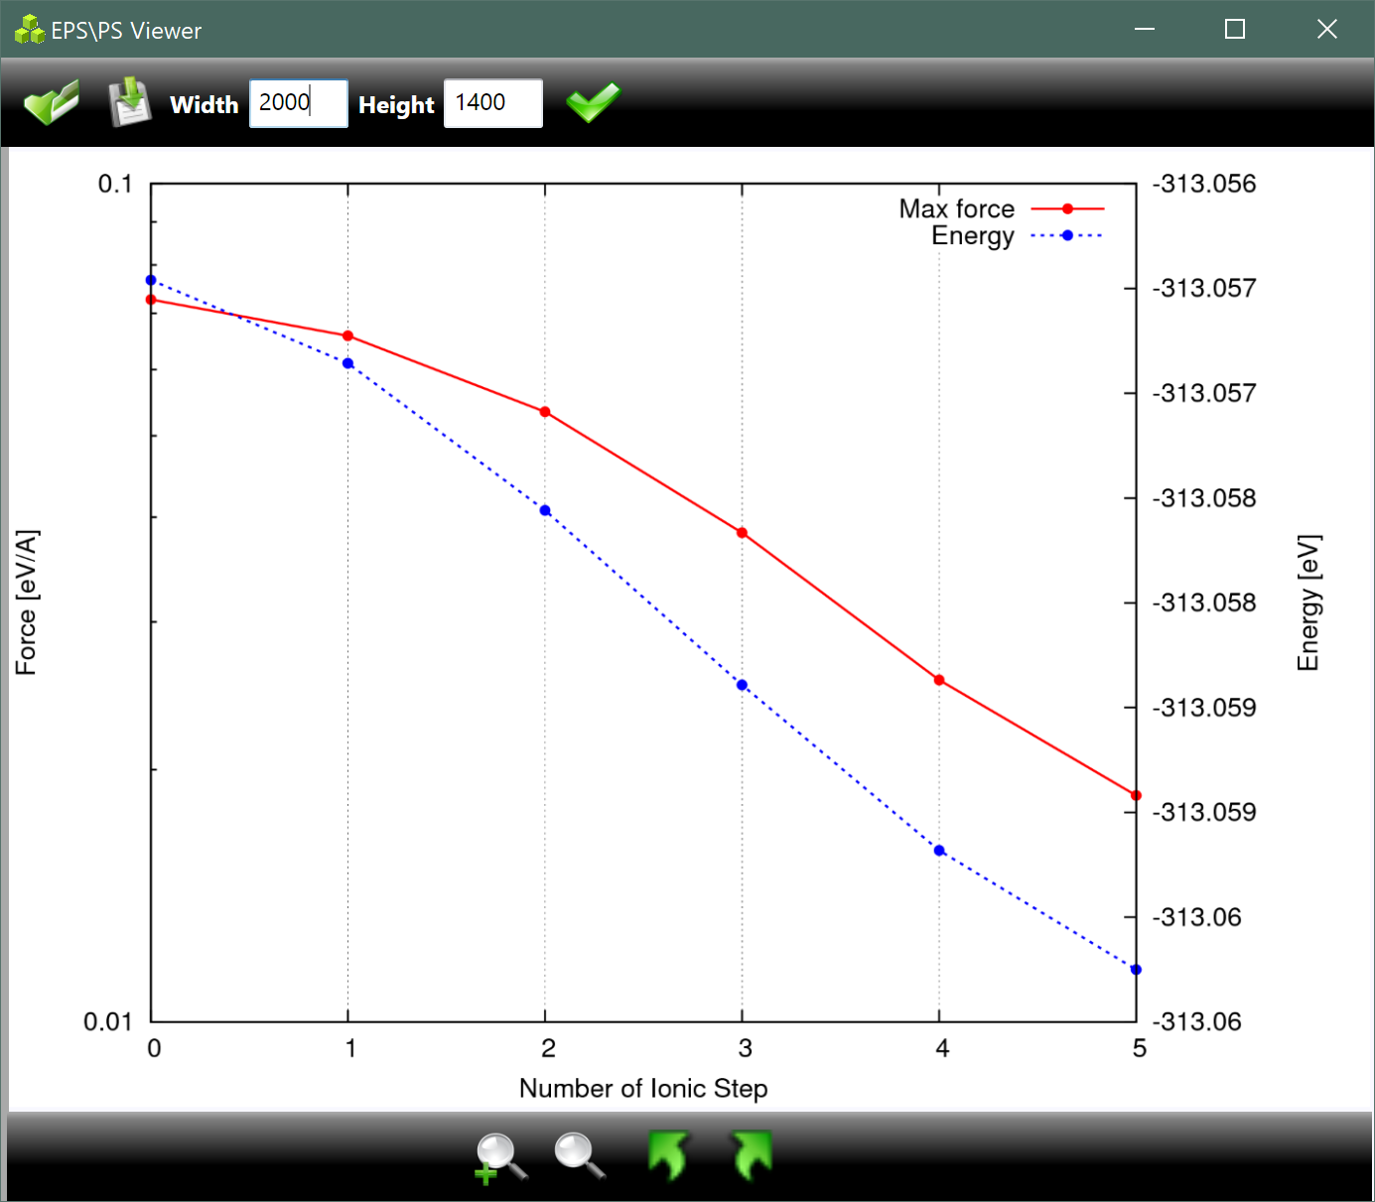Viewport: 1375px width, 1202px height.
Task: Zoom out with the plain magnifier icon
Action: coord(580,1156)
